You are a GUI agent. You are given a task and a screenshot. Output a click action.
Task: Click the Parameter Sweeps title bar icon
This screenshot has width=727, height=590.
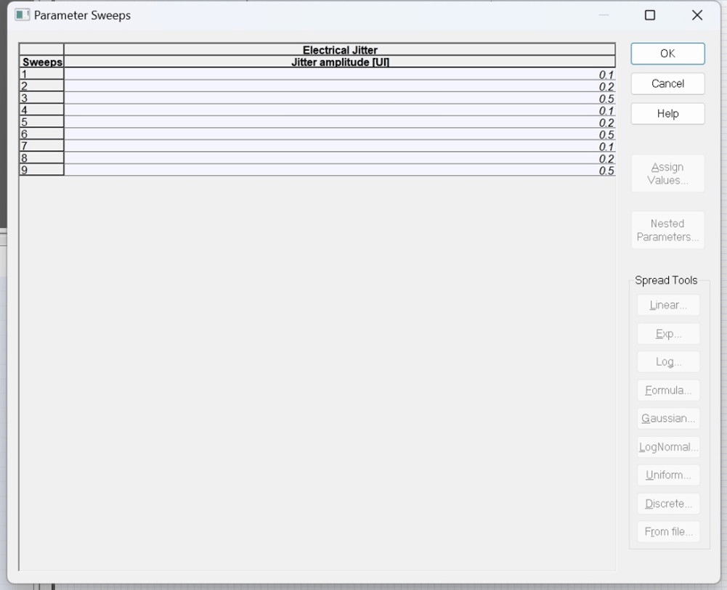(23, 15)
